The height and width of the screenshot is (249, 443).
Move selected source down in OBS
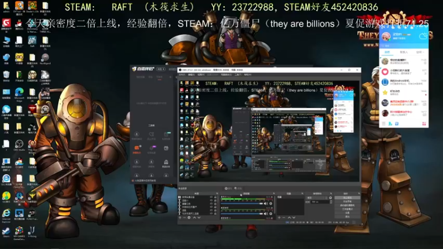(x=199, y=217)
